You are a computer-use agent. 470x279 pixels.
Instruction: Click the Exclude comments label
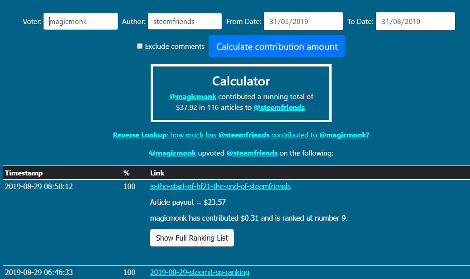click(175, 47)
